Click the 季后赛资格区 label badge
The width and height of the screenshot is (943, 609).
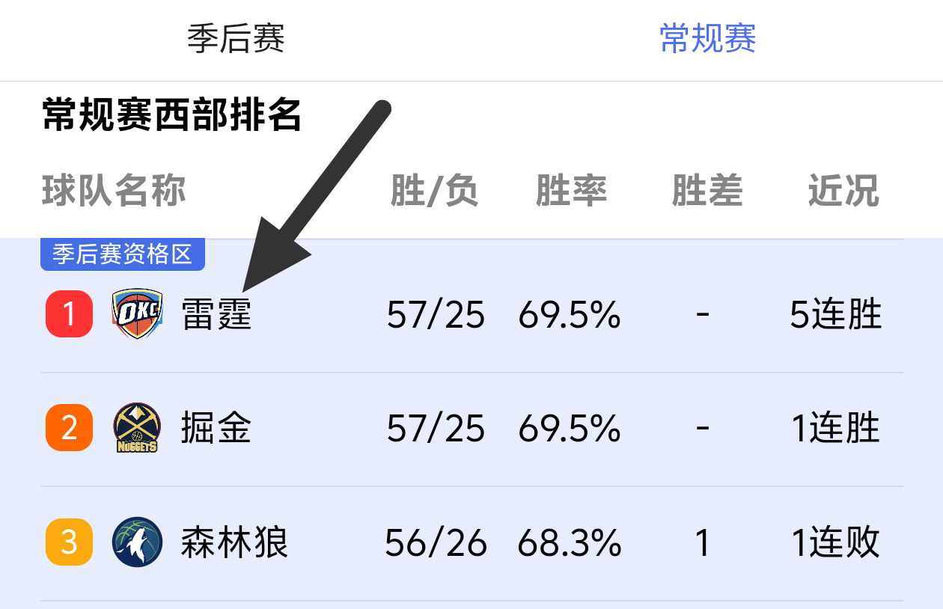(x=123, y=254)
